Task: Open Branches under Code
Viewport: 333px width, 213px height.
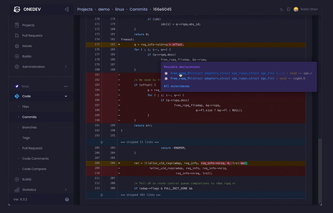Action: point(29,127)
